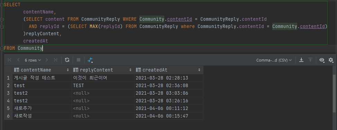Collapse the outer SELECT fold marker
The height and width of the screenshot is (130, 337).
pyautogui.click(x=2, y=4)
